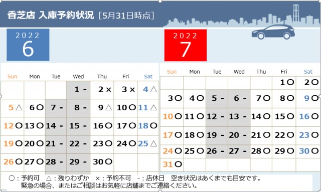The image size is (321, 192).
Task: Click the 香芝店 入庫予約状況 title
Action: click(x=51, y=15)
